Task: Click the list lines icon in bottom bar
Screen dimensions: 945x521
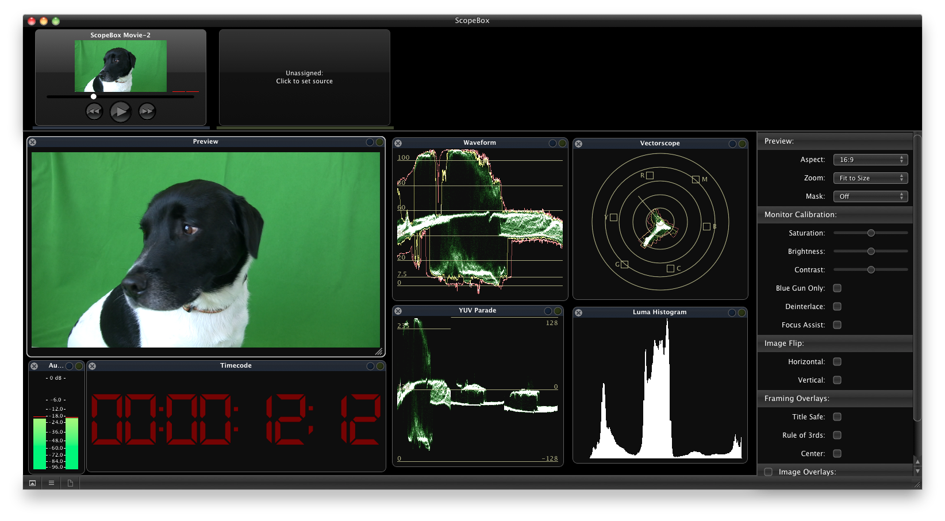Action: 52,483
